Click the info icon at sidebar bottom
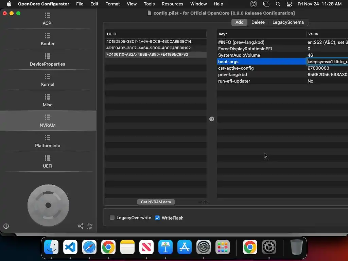Screen dimensions: 348x261 coord(6,226)
